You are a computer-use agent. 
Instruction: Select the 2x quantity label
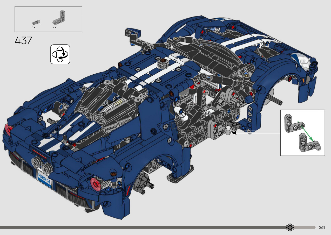point(54,27)
